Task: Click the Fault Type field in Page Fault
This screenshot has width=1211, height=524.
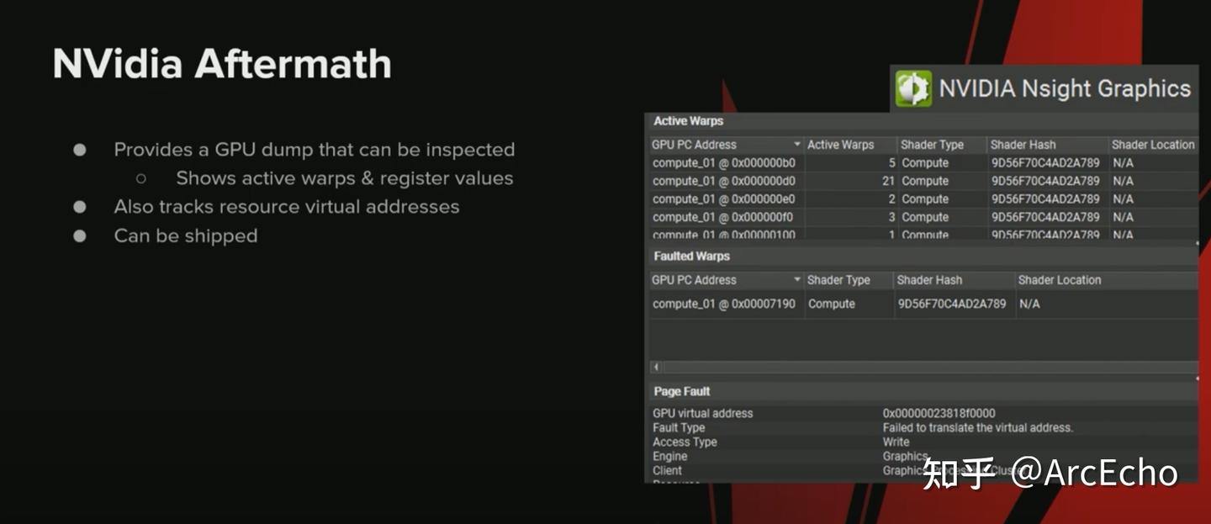Action: pos(679,427)
